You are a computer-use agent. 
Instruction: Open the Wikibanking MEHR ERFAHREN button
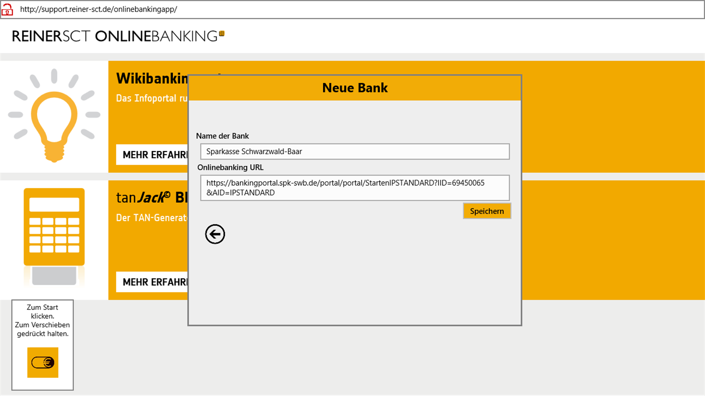click(x=152, y=155)
